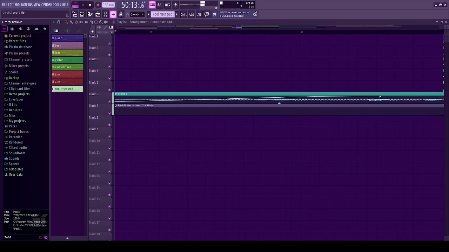Stop playback with the stop button
This screenshot has width=449, height=252.
90,5
